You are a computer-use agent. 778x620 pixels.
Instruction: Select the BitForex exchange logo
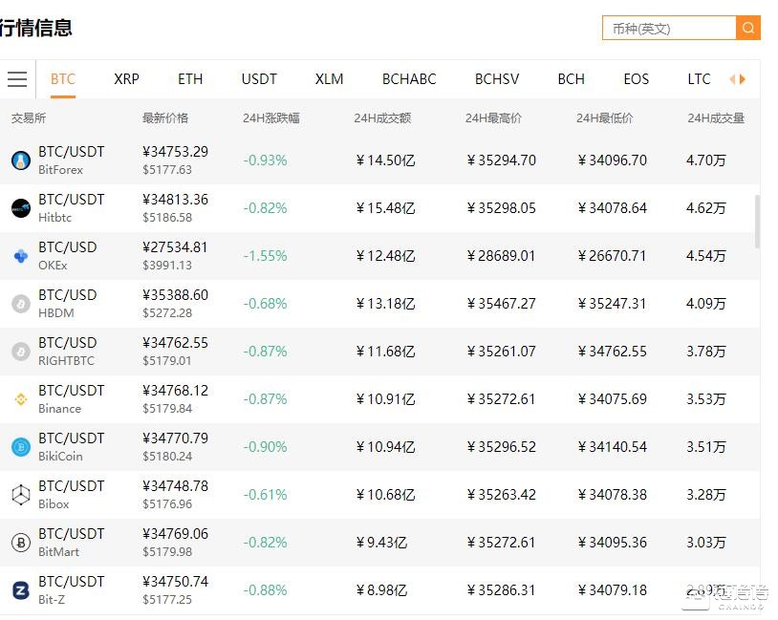20,160
